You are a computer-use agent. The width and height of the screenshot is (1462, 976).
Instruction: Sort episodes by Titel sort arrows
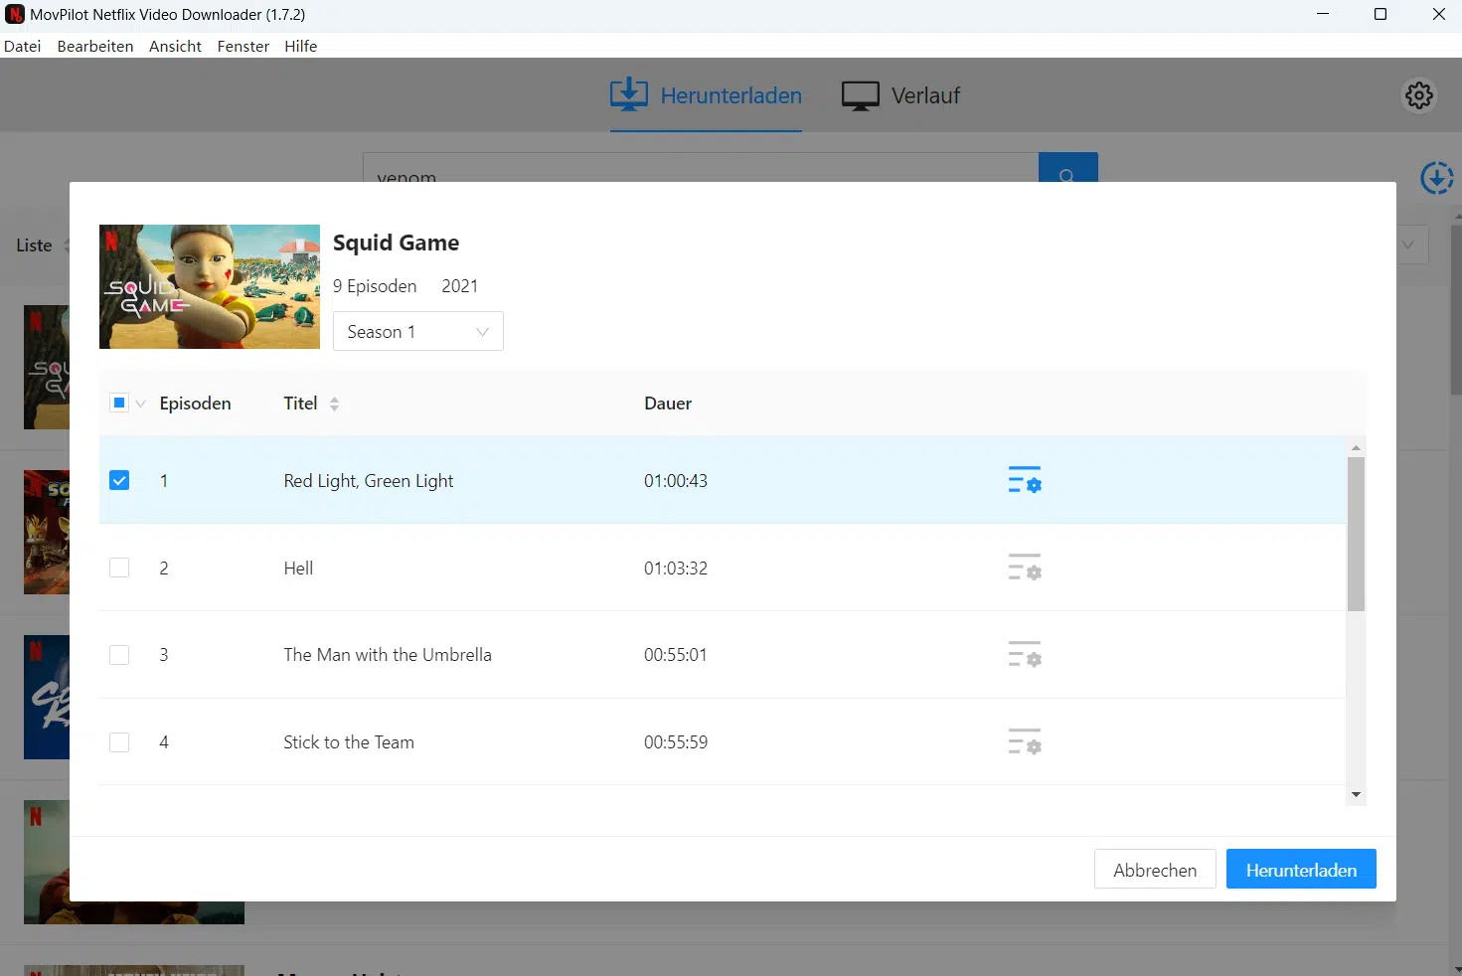point(334,404)
